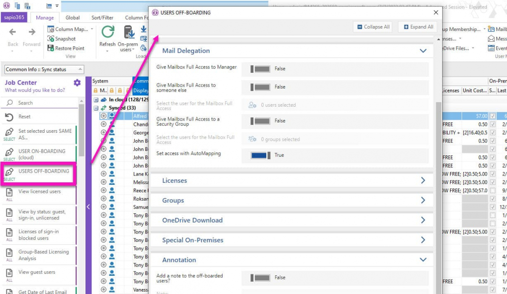Select radio button on Melissa row
Viewport: 507px width, 294px height.
coord(104,182)
